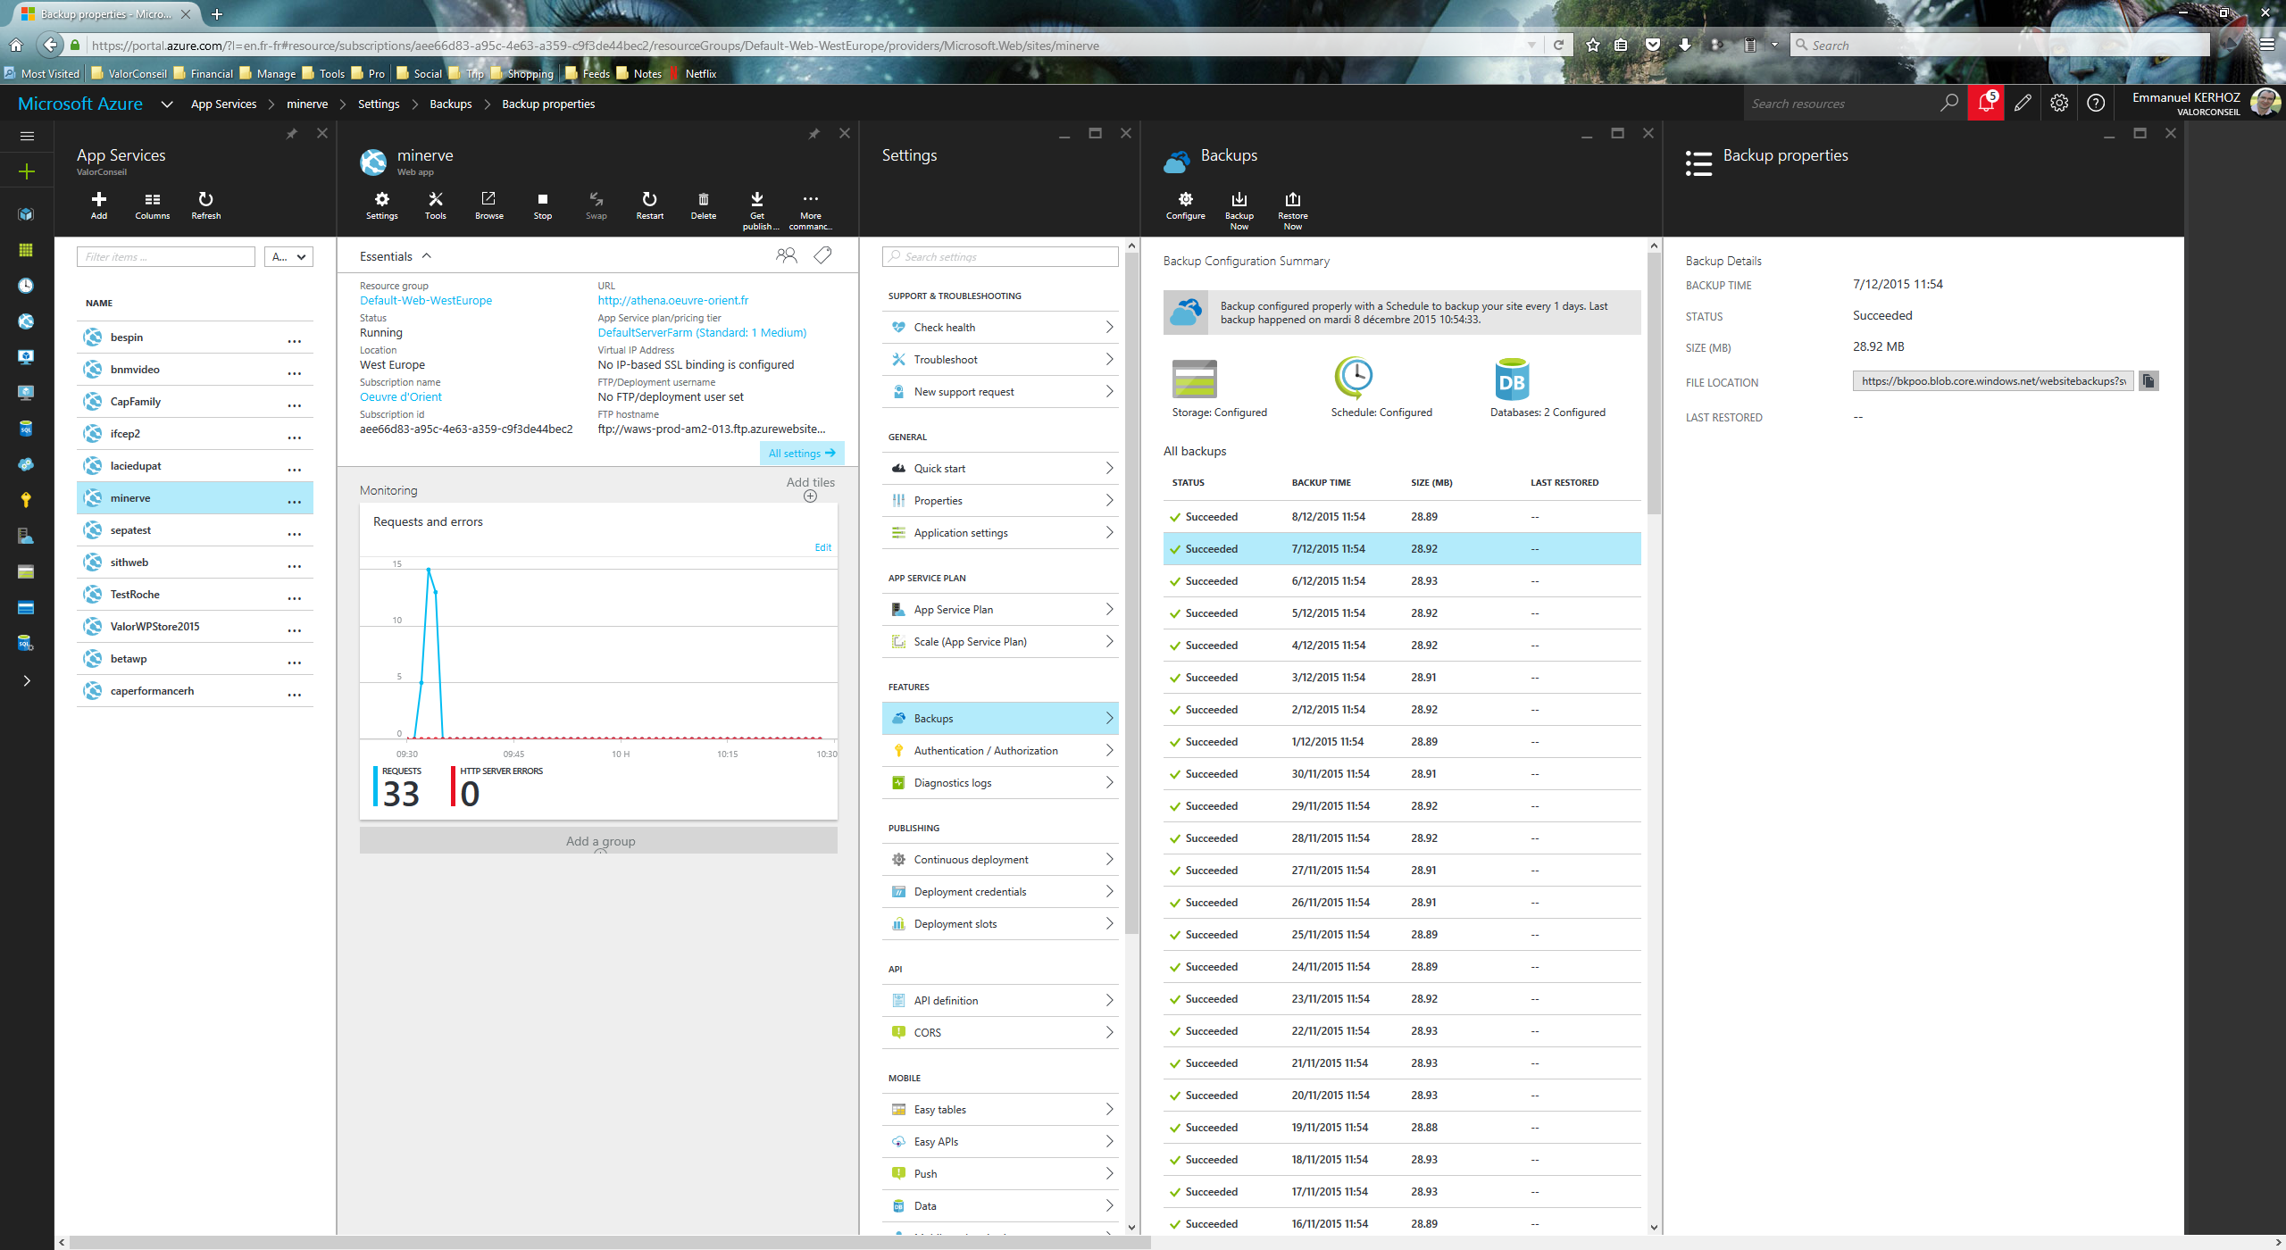The height and width of the screenshot is (1250, 2286).
Task: Open the Netflix bookmark
Action: click(x=694, y=74)
